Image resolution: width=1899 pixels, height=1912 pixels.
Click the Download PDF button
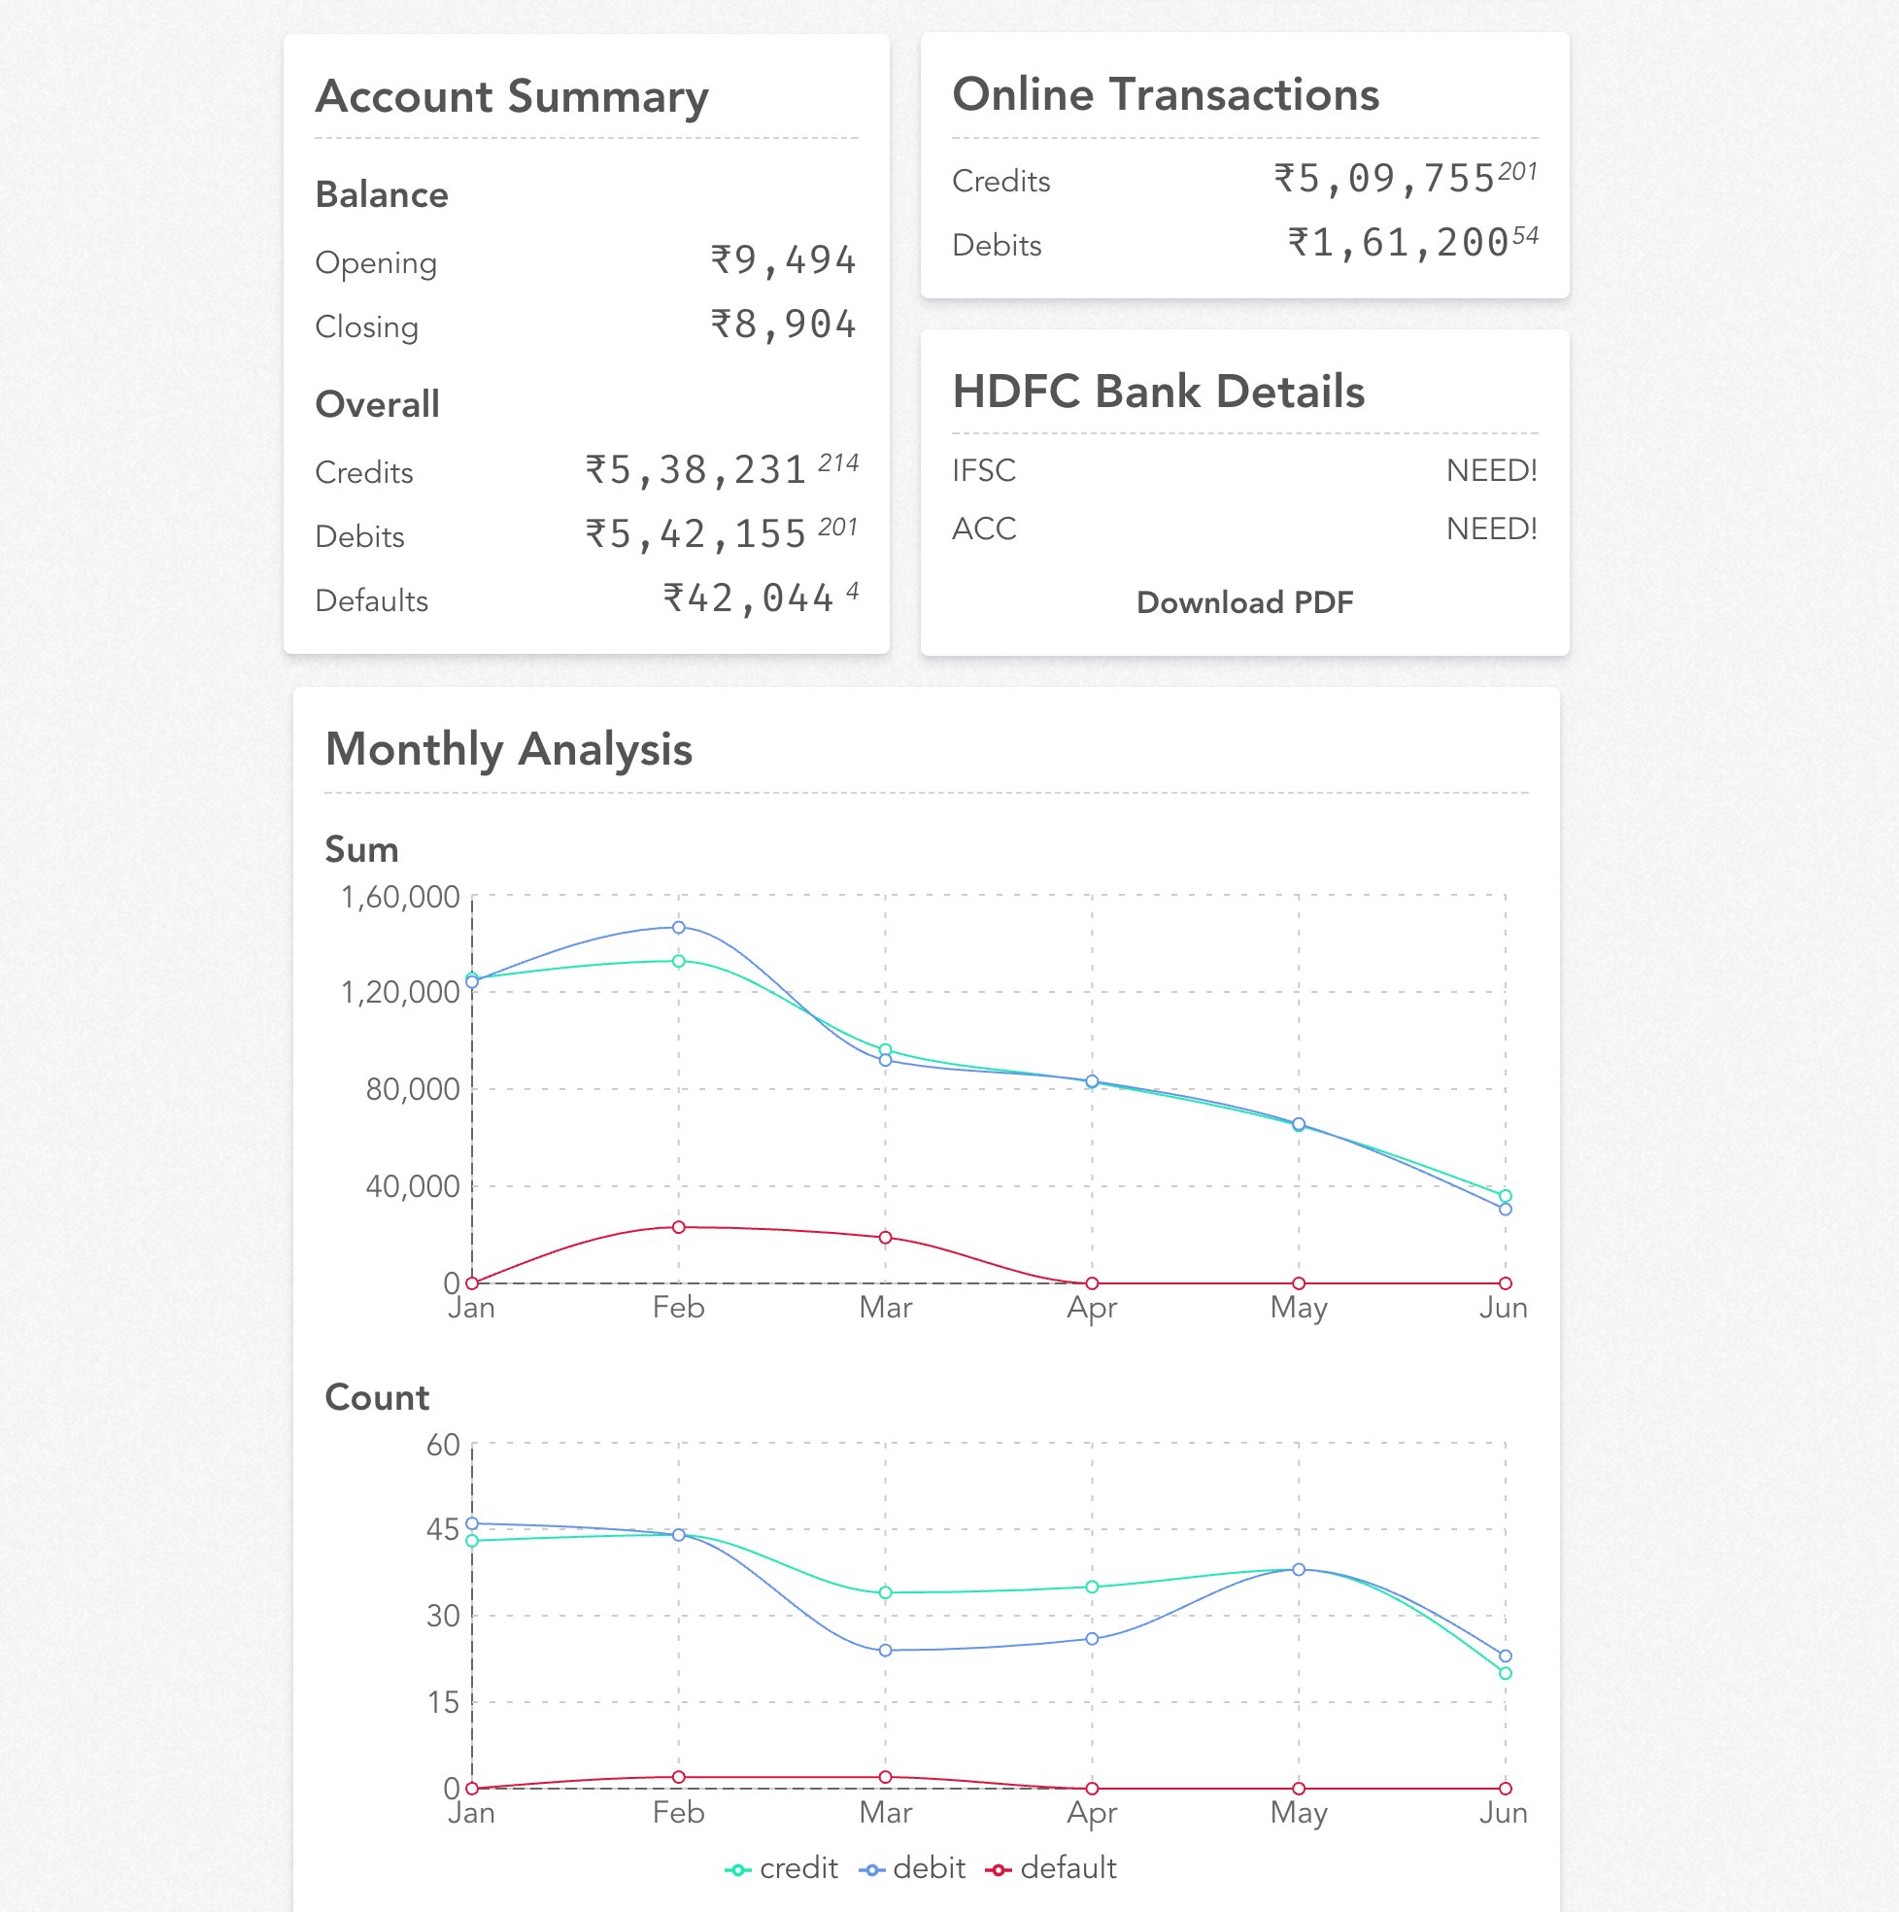[1244, 601]
